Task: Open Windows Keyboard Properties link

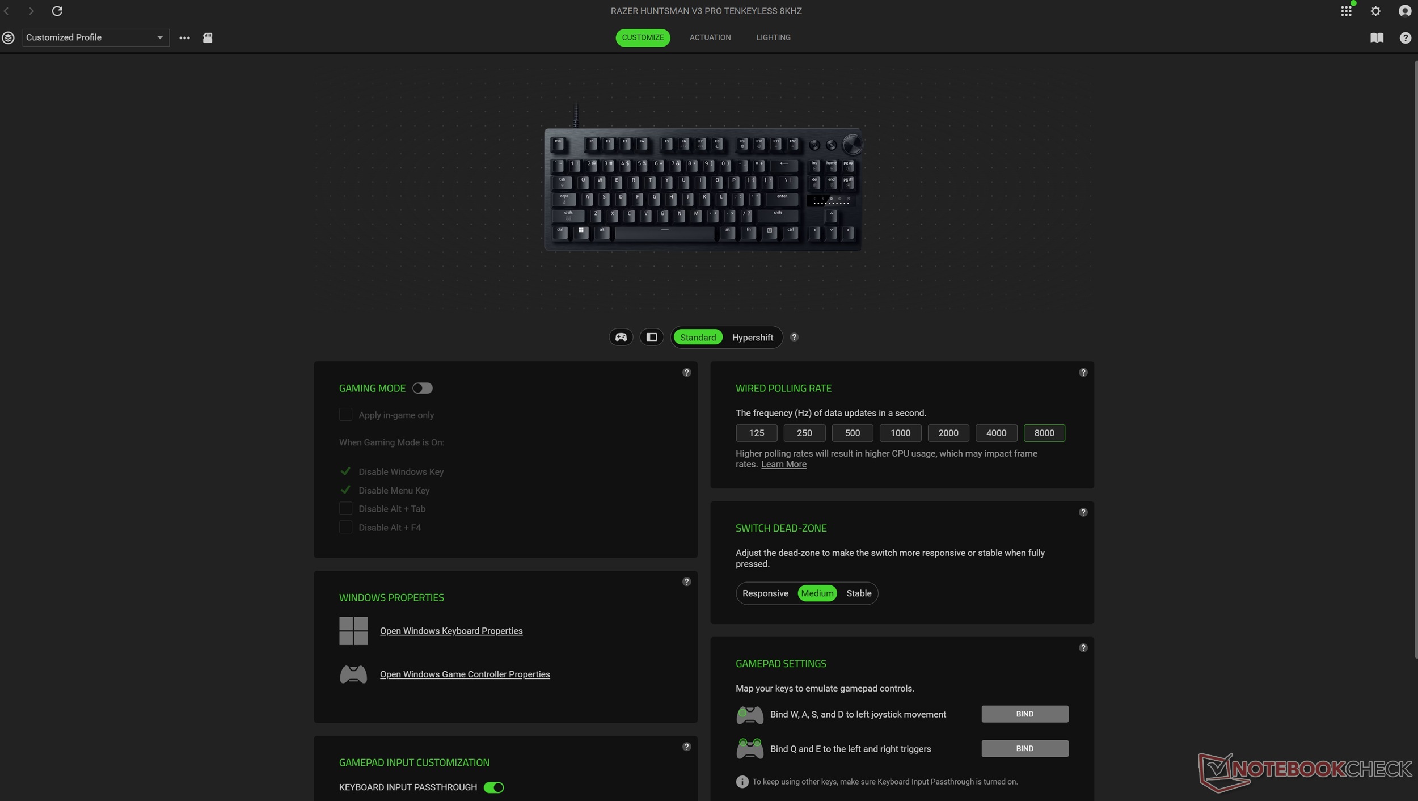Action: pyautogui.click(x=451, y=631)
